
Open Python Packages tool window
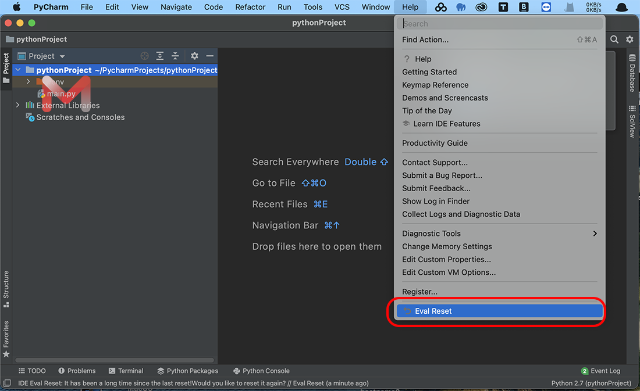(188, 371)
